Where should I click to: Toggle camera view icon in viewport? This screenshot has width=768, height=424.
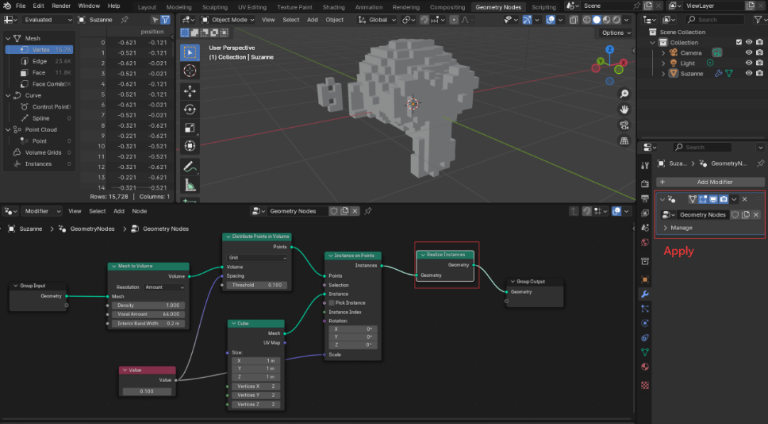tap(624, 125)
